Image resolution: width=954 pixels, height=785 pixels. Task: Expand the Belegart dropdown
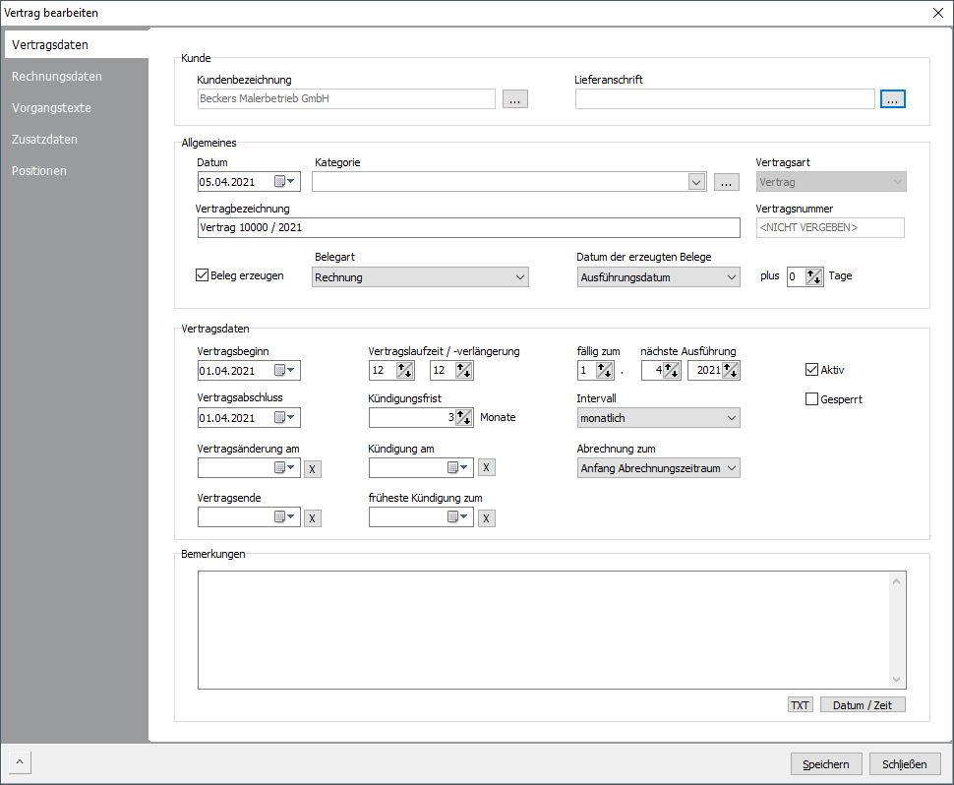tap(519, 277)
